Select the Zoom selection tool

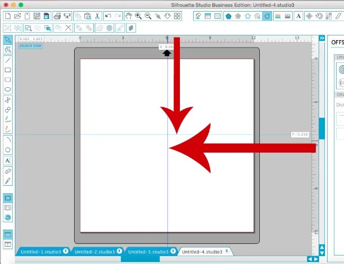coord(158,16)
